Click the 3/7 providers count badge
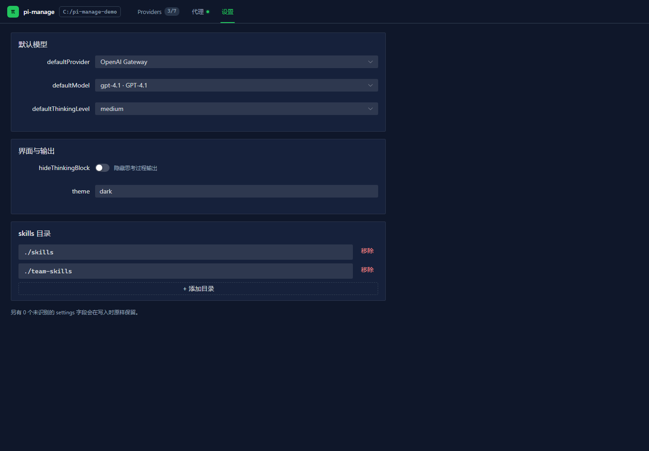 click(x=172, y=11)
